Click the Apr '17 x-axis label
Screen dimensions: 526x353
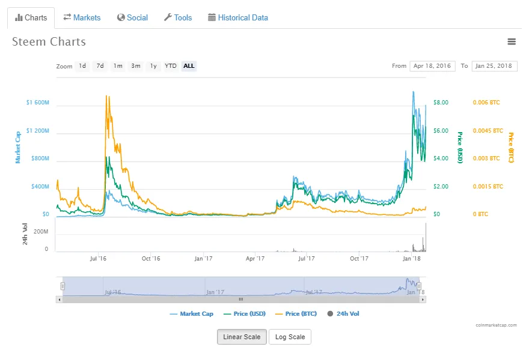pyautogui.click(x=255, y=259)
